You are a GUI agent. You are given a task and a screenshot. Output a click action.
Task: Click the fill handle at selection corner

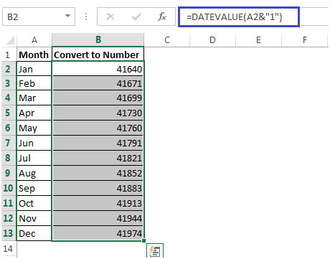pos(143,240)
